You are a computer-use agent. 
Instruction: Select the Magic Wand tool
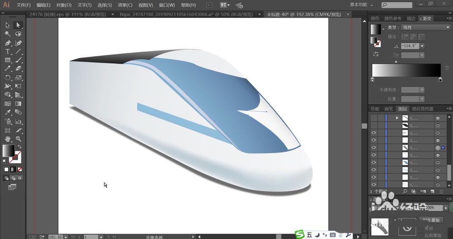point(8,34)
